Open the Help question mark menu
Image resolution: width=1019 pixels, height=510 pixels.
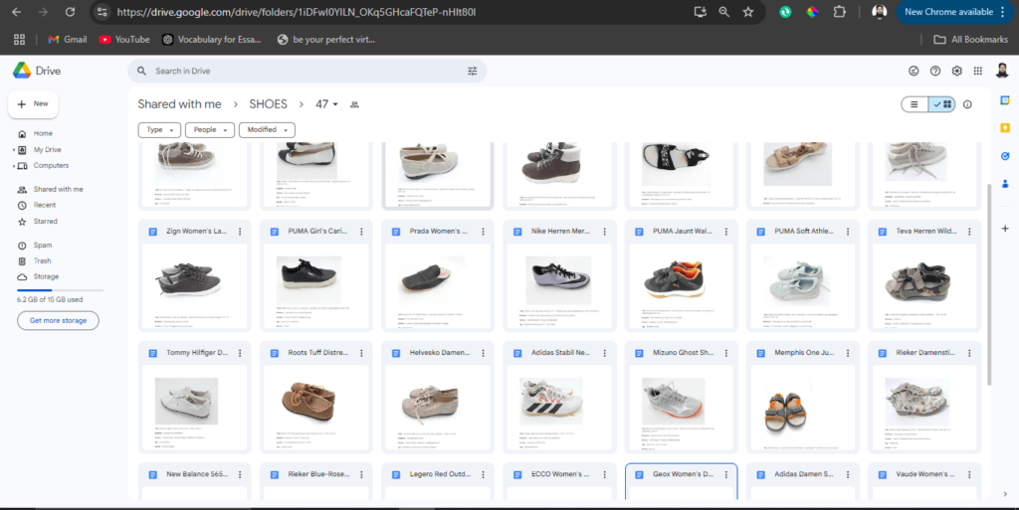(x=935, y=71)
